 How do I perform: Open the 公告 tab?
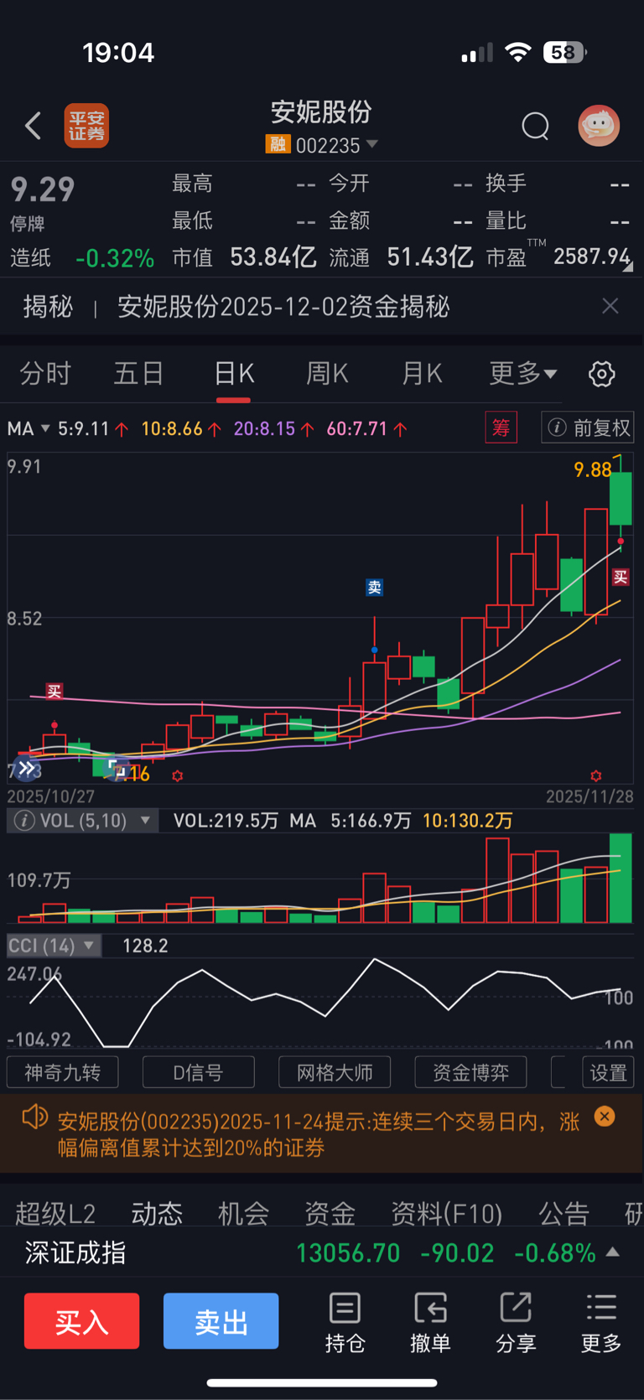563,1213
